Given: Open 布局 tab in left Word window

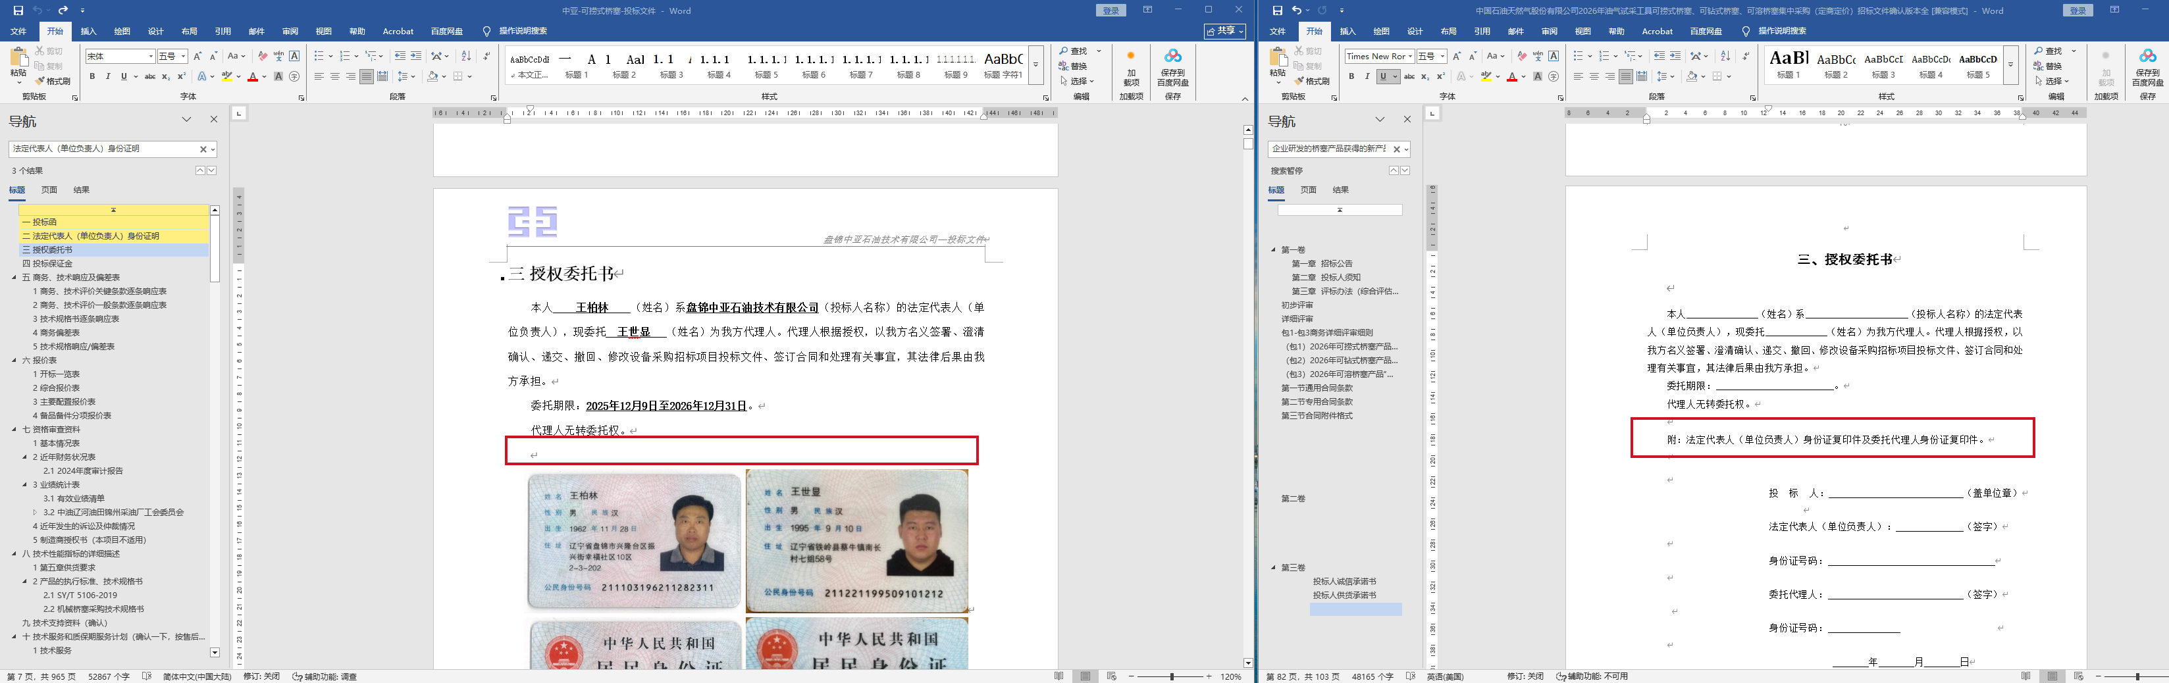Looking at the screenshot, I should pyautogui.click(x=190, y=31).
